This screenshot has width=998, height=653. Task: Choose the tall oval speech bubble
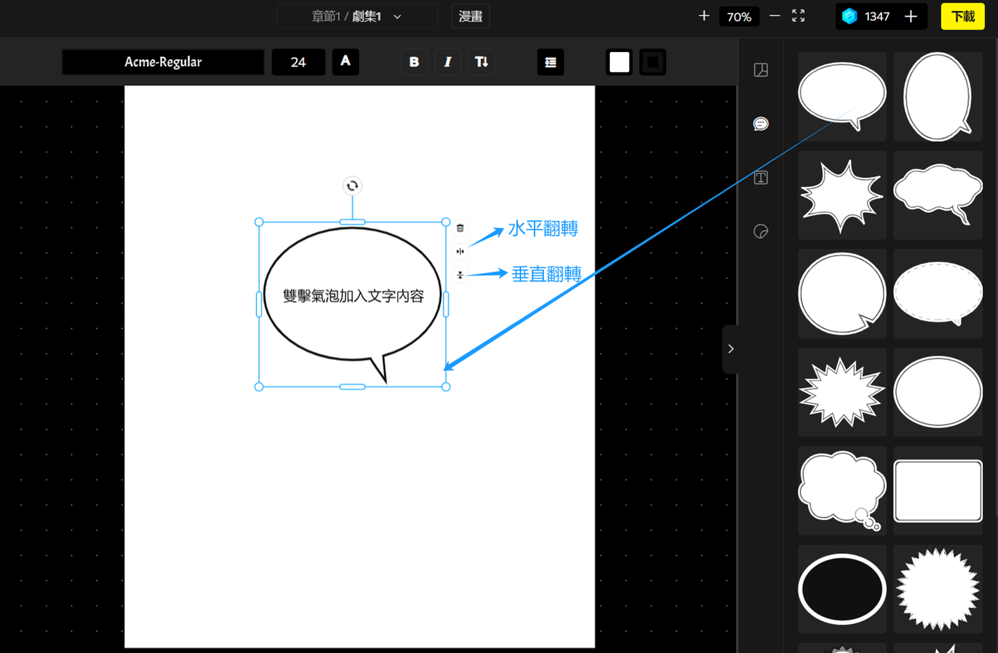pos(938,96)
